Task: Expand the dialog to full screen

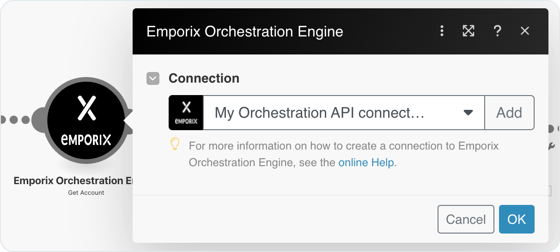Action: 469,31
